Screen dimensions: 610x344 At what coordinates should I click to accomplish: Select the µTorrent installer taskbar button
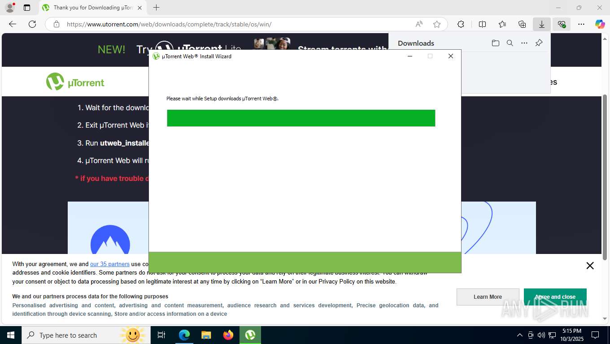tap(250, 335)
